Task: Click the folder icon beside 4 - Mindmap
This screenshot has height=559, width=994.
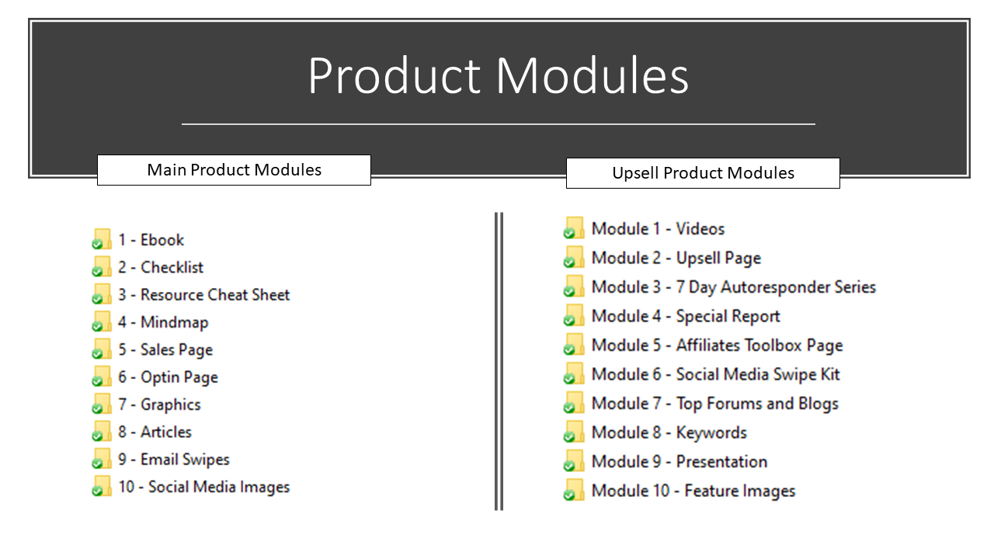Action: coord(102,321)
